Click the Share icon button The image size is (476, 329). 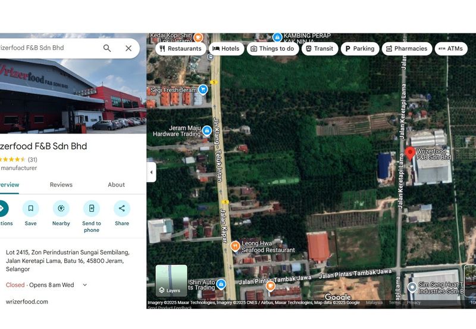(x=122, y=209)
